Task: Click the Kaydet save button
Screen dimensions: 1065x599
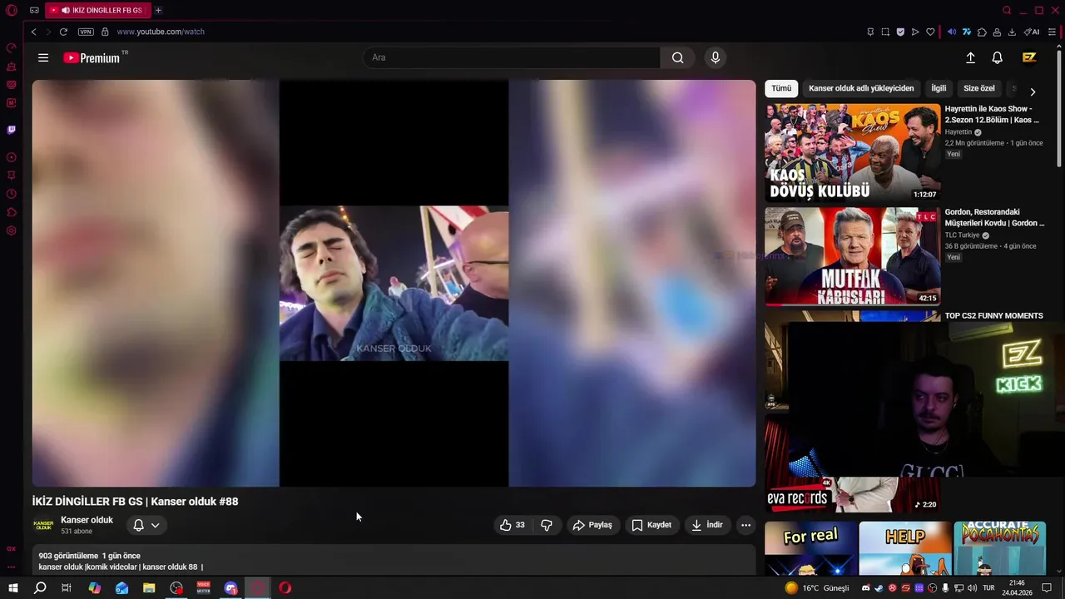Action: (x=651, y=525)
